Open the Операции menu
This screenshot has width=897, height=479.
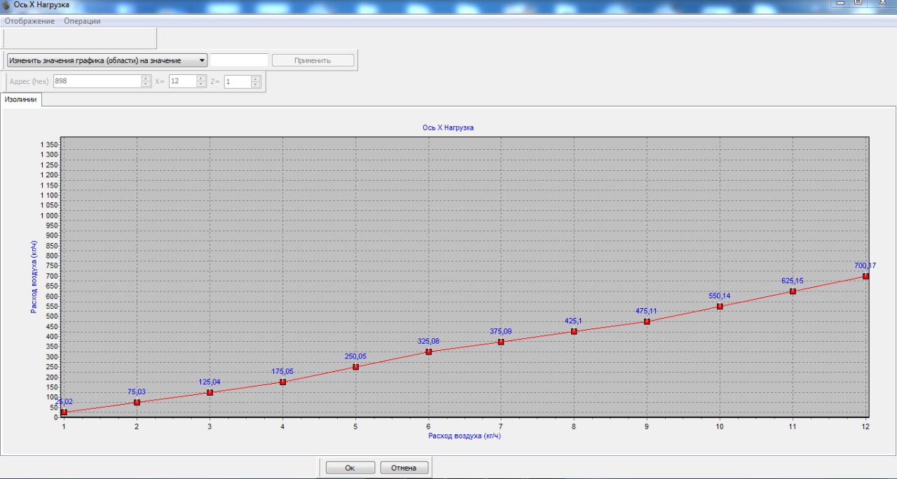tap(82, 21)
